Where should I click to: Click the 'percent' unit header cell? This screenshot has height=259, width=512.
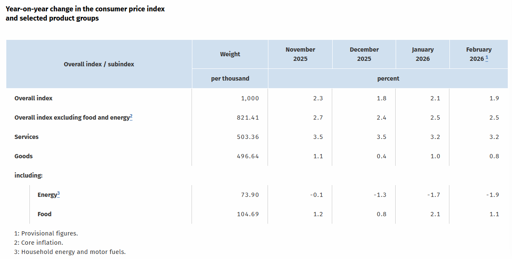[388, 78]
